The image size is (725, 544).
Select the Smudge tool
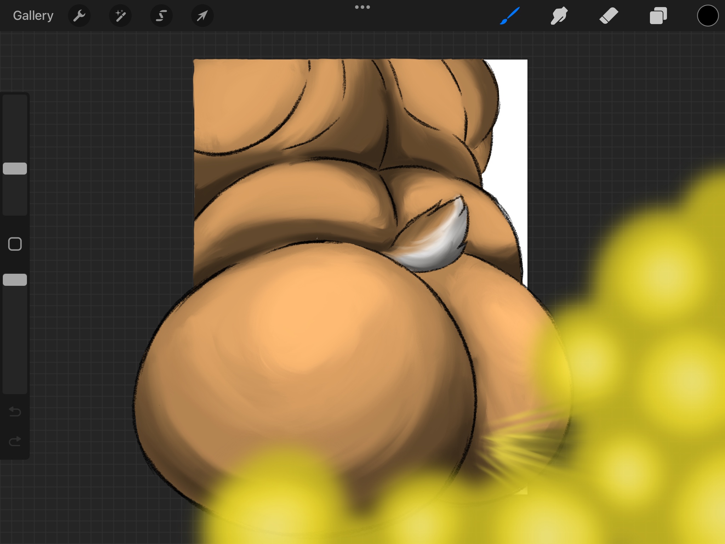point(559,16)
